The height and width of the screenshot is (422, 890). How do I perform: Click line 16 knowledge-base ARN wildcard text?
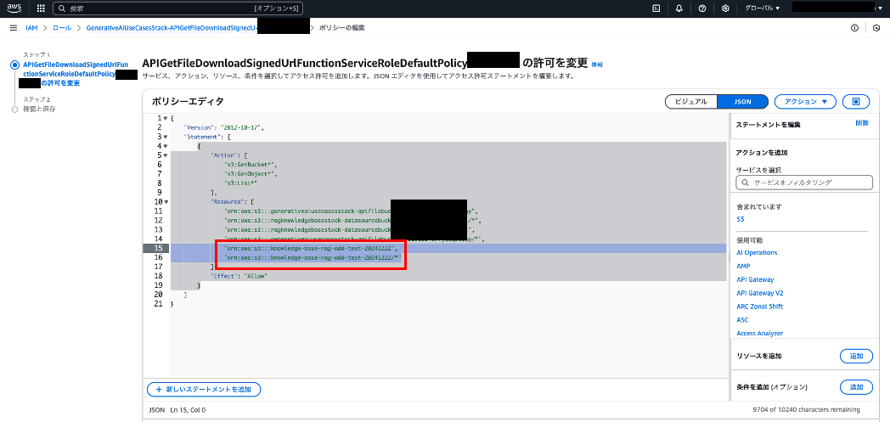coord(314,257)
